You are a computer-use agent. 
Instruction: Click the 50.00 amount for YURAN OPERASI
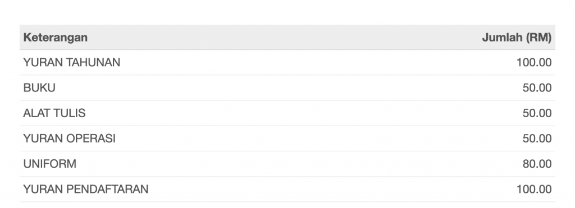tap(537, 138)
